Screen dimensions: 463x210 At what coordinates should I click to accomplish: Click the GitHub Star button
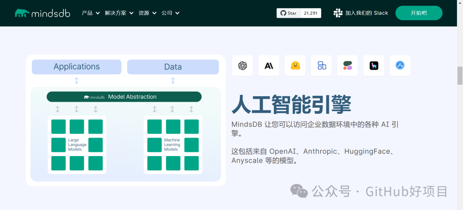(x=289, y=13)
